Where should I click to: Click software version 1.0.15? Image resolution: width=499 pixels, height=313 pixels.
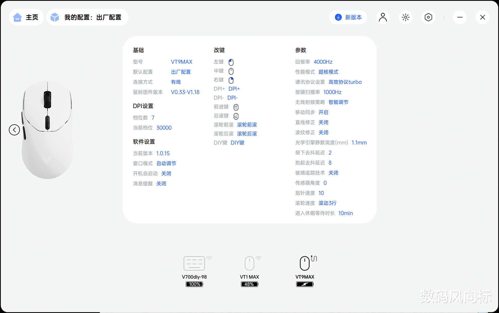tap(163, 153)
